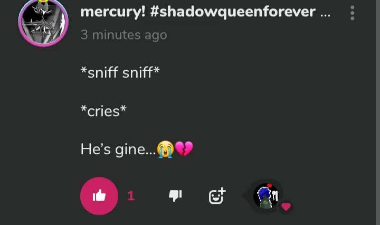Viewport: 380px width, 225px height.
Task: Click the pink heart reaction badge
Action: tap(286, 207)
